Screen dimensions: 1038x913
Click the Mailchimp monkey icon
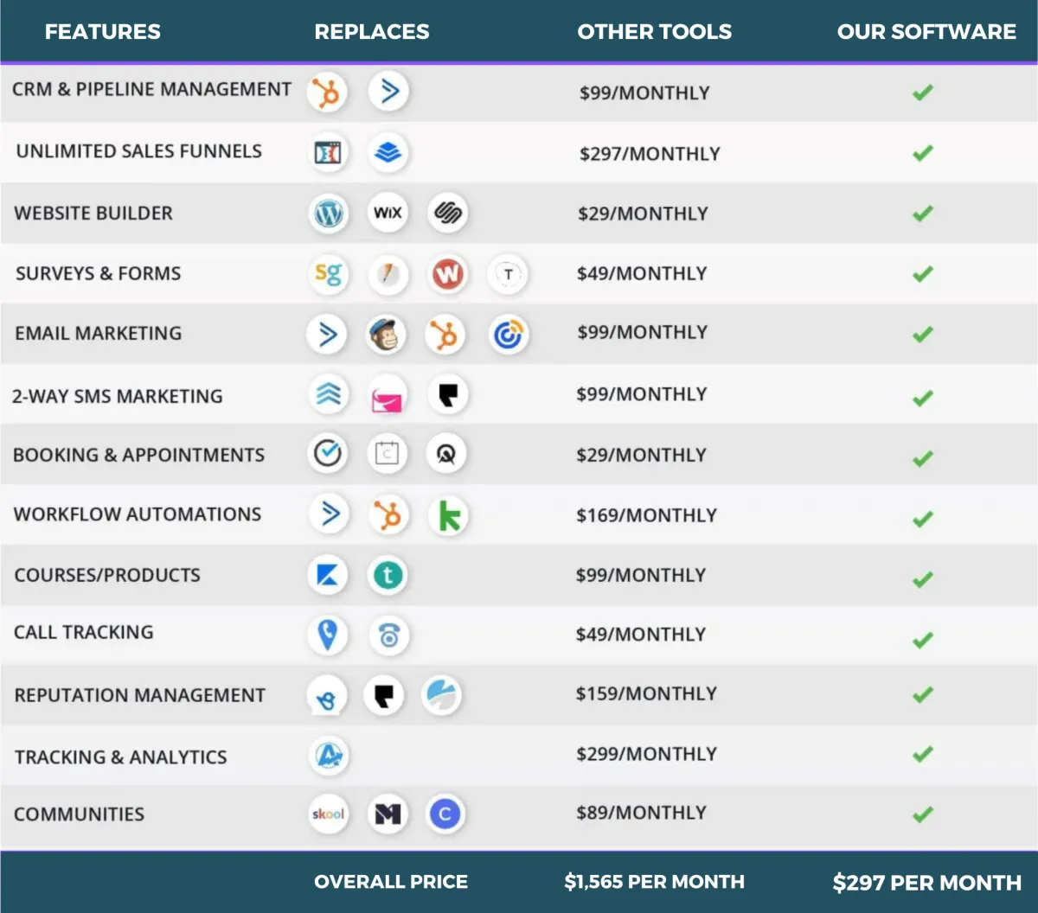pos(387,335)
